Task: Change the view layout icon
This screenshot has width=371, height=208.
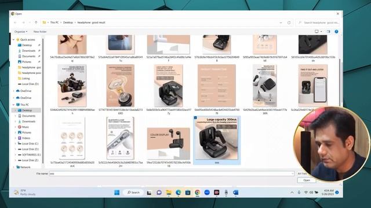Action: click(317, 32)
